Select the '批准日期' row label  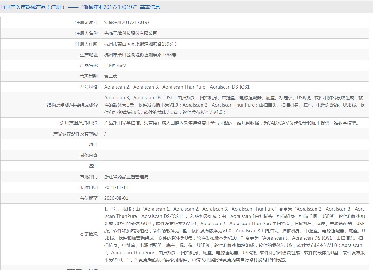(88, 187)
